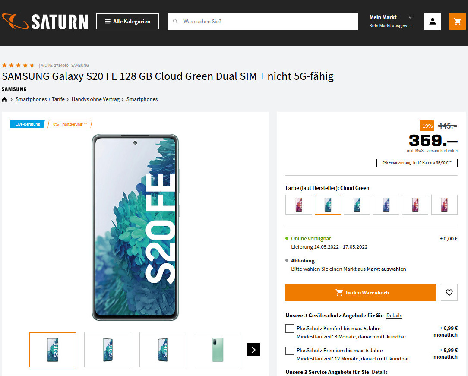Select the first color variant swatch
The image size is (468, 376).
click(298, 205)
